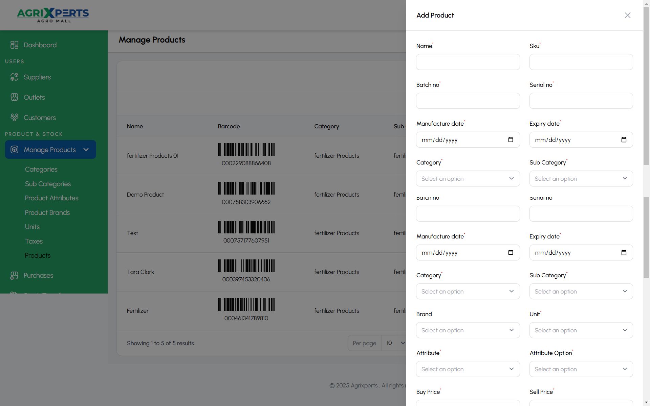650x406 pixels.
Task: Click the Purchases sidebar icon
Action: tap(14, 275)
